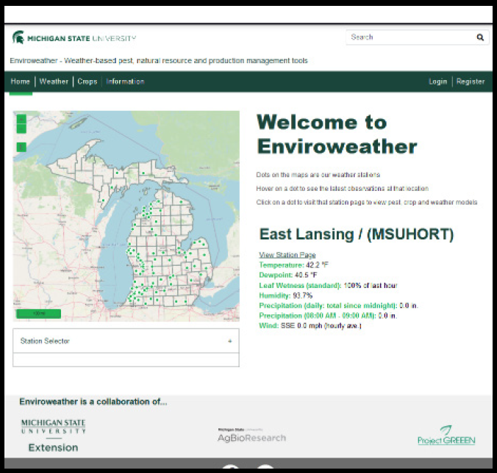Image resolution: width=497 pixels, height=473 pixels.
Task: Click the Register link
Action: click(471, 82)
